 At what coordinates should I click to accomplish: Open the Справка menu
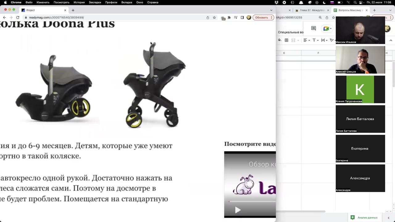pyautogui.click(x=153, y=2)
